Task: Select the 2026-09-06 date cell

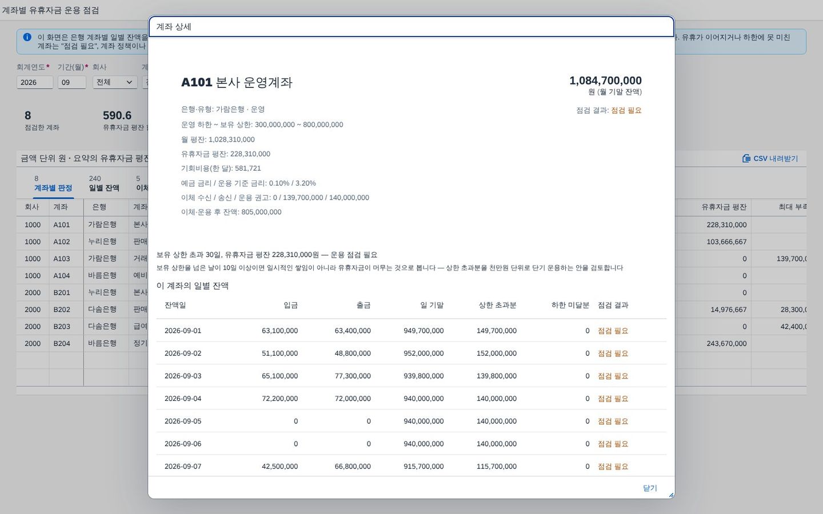Action: [183, 444]
